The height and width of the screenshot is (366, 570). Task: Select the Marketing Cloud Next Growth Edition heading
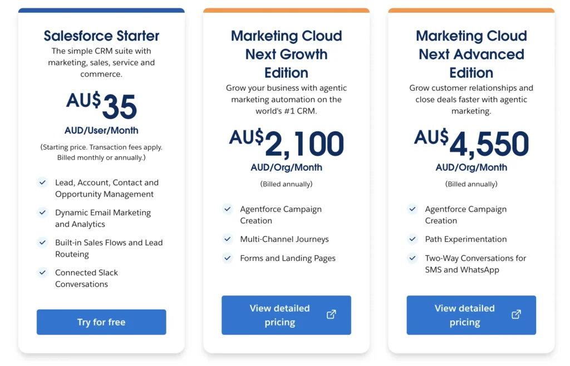click(287, 54)
